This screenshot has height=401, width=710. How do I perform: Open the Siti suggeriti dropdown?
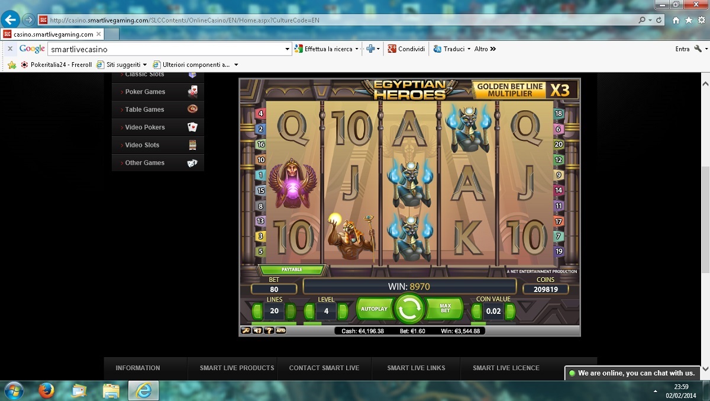point(144,65)
